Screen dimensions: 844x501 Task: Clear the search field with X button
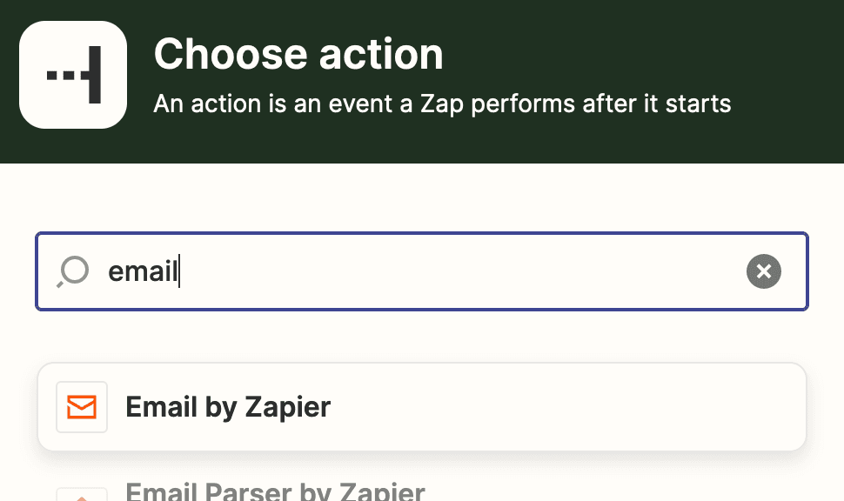(763, 271)
